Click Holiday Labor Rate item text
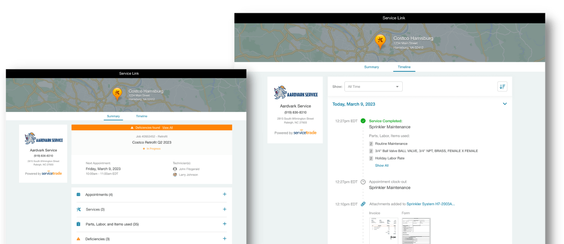The height and width of the screenshot is (244, 564). point(390,158)
